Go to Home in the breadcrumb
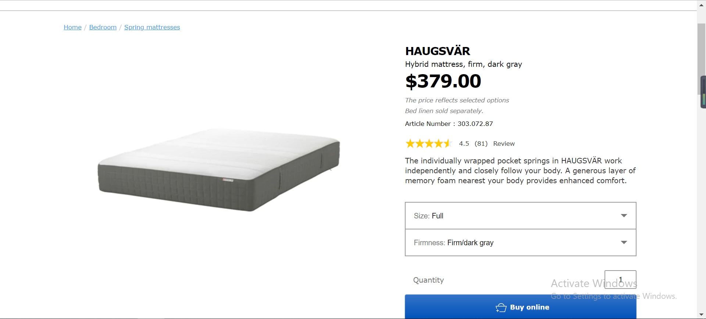Screen dimensions: 706x319 [72, 27]
